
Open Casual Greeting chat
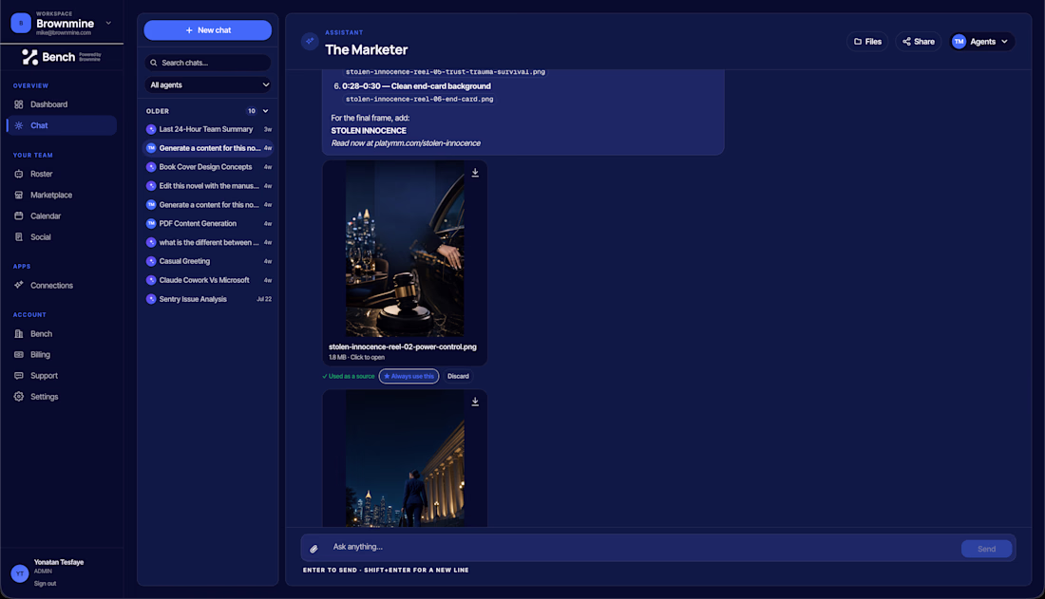[x=208, y=261]
